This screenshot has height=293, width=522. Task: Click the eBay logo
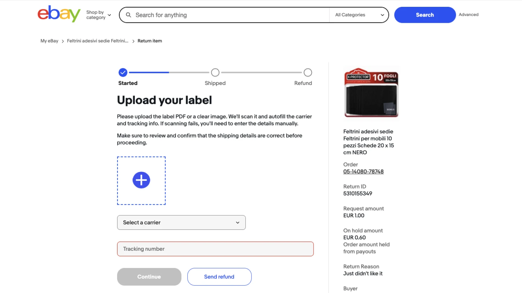[x=59, y=14]
